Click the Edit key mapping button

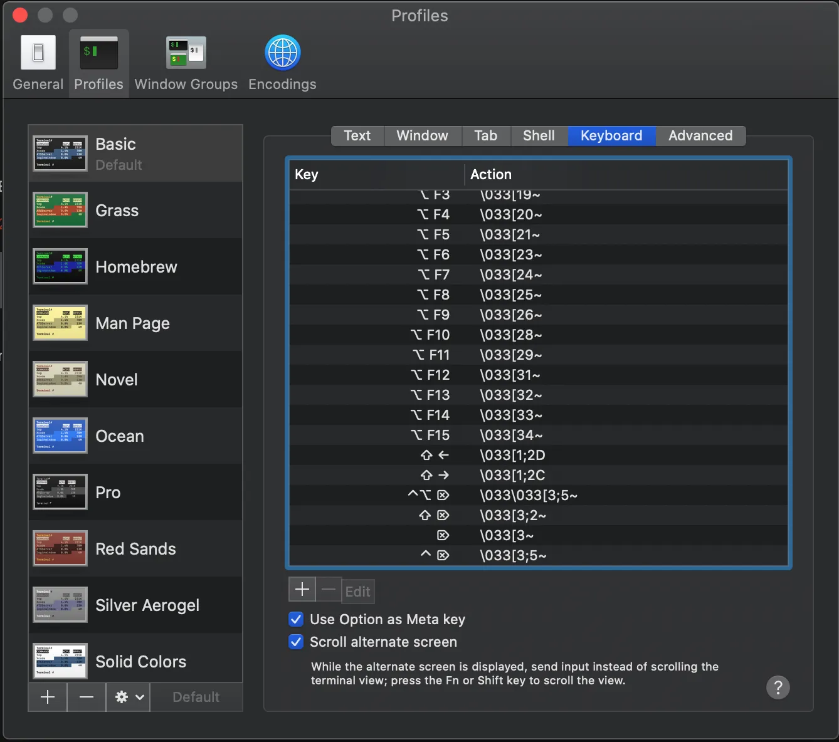[358, 591]
